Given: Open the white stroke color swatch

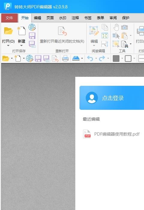Looking at the screenshot, I should (128, 58).
